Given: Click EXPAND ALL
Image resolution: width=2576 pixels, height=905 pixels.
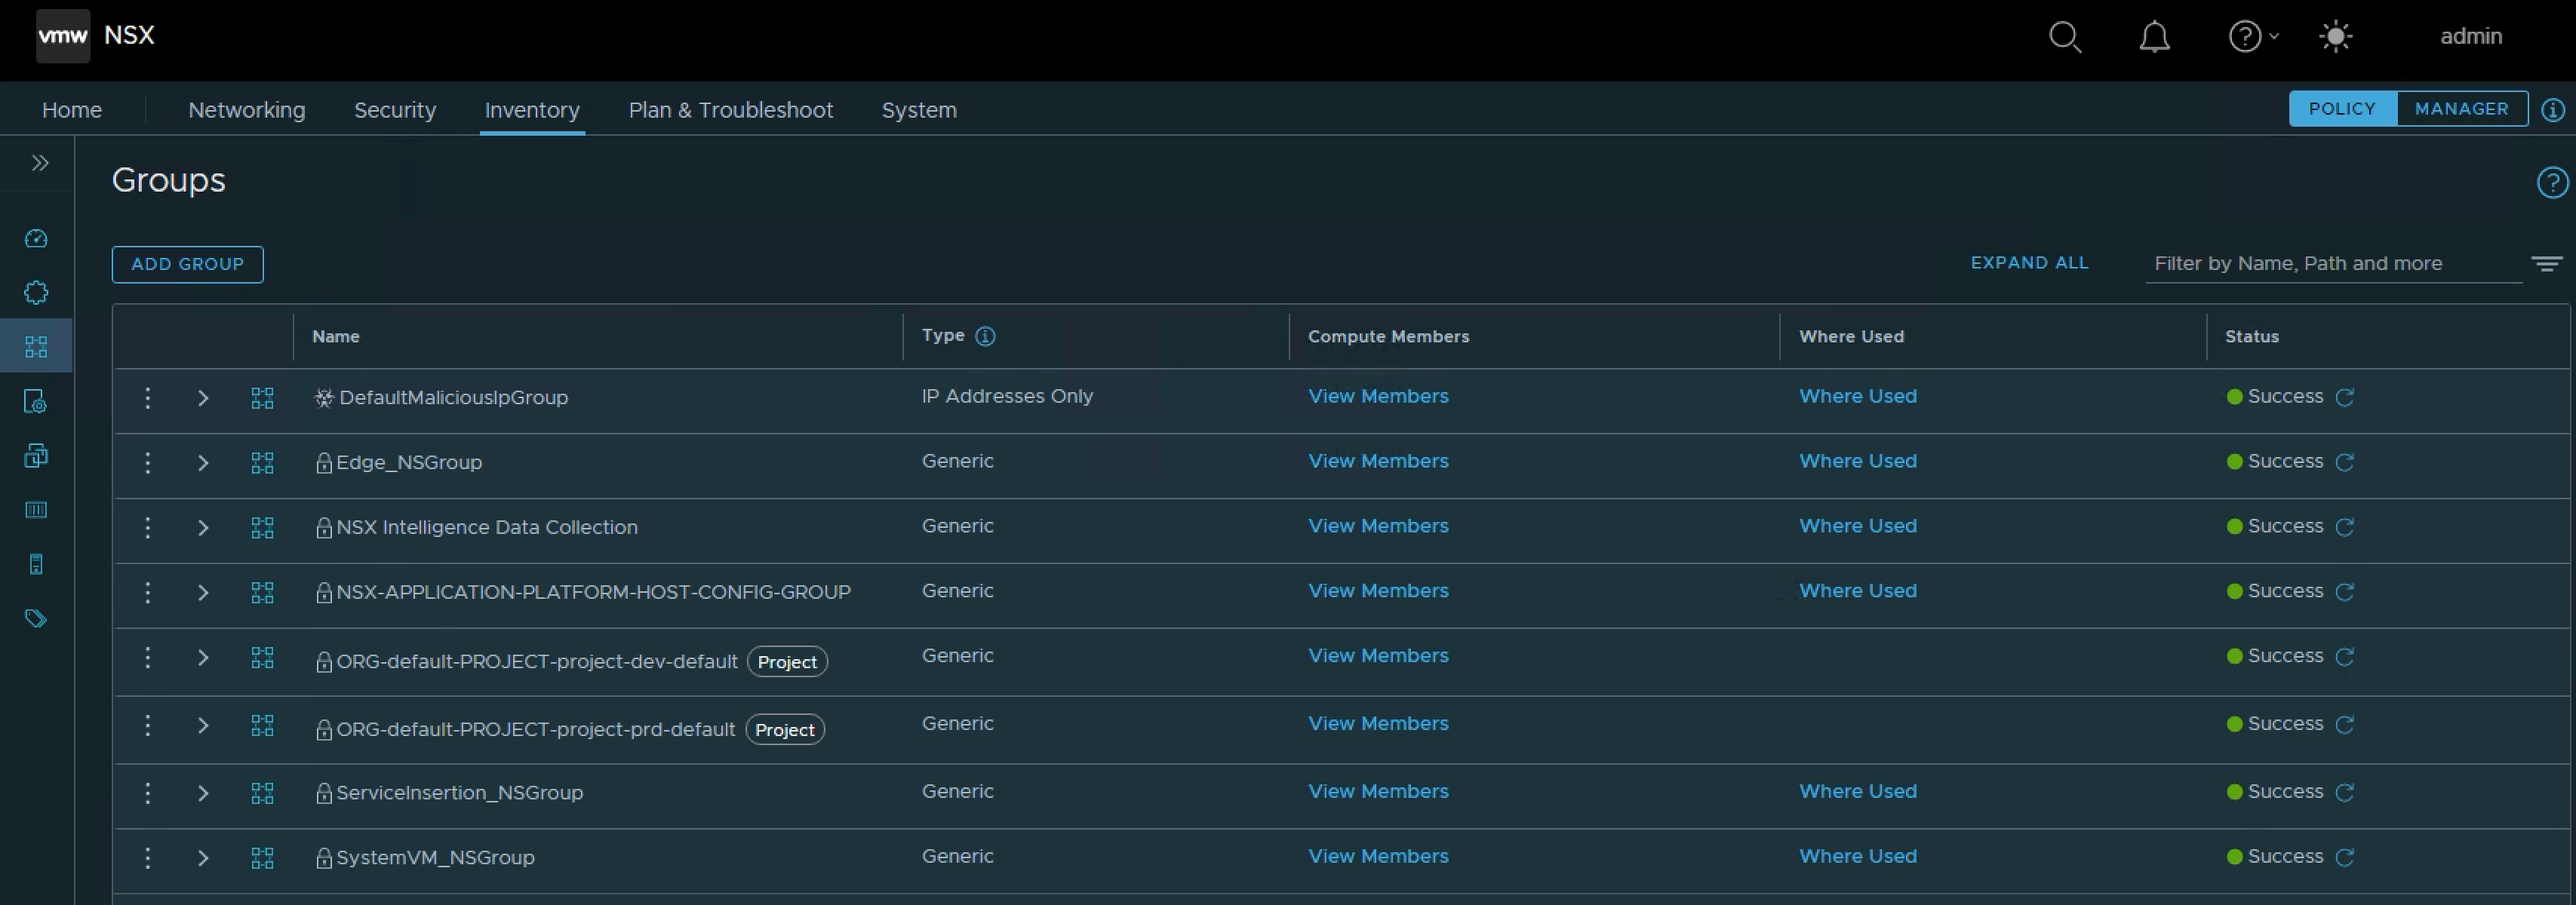Looking at the screenshot, I should click(x=2029, y=263).
